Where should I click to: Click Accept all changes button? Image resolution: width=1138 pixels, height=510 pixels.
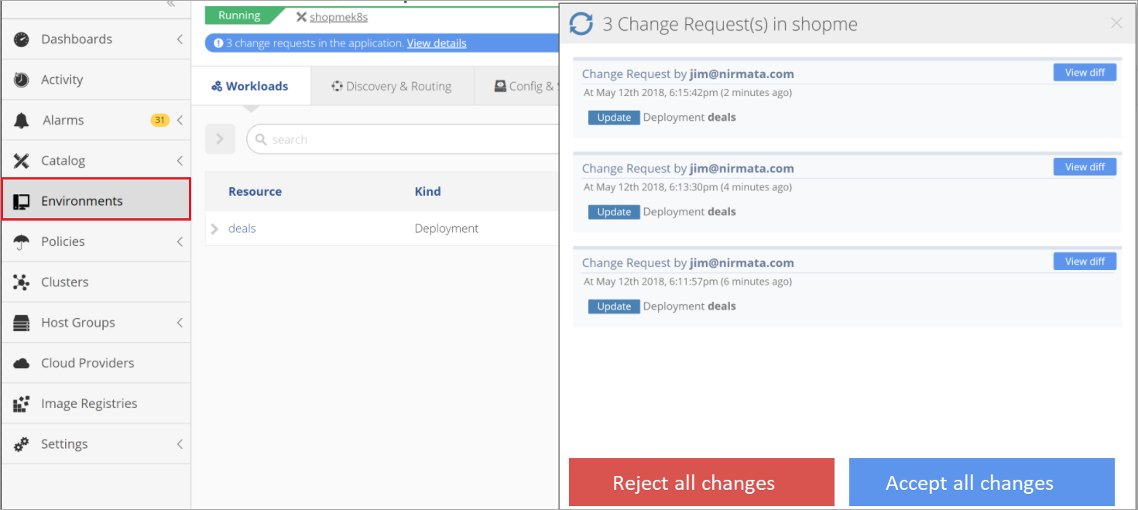coord(982,482)
